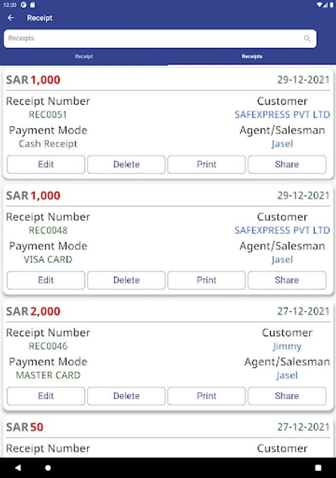Share receipt REC0051

point(287,165)
